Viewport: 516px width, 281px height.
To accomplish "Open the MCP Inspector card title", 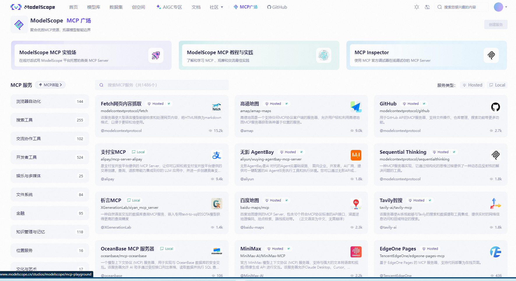I will point(372,52).
